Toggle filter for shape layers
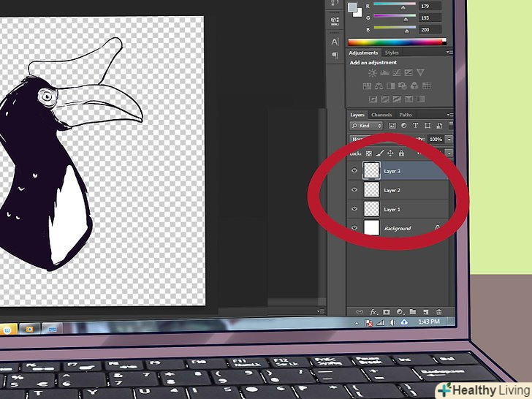The height and width of the screenshot is (399, 532). (x=427, y=126)
